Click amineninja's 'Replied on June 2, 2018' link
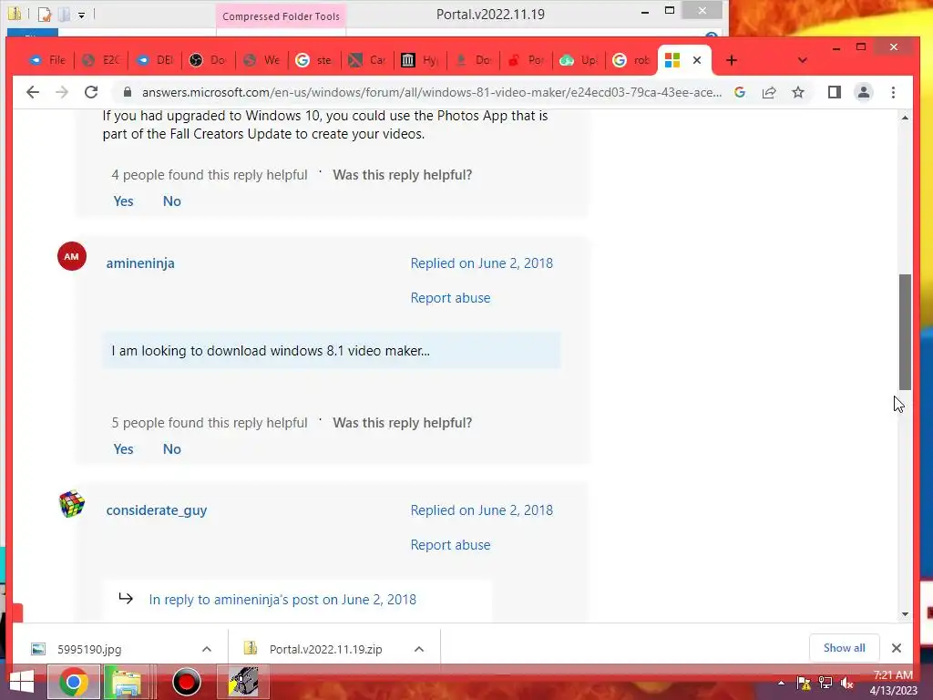The image size is (933, 700). [481, 263]
